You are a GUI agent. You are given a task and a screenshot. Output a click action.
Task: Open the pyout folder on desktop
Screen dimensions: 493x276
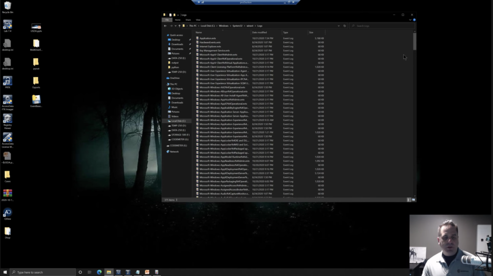[x=36, y=64]
